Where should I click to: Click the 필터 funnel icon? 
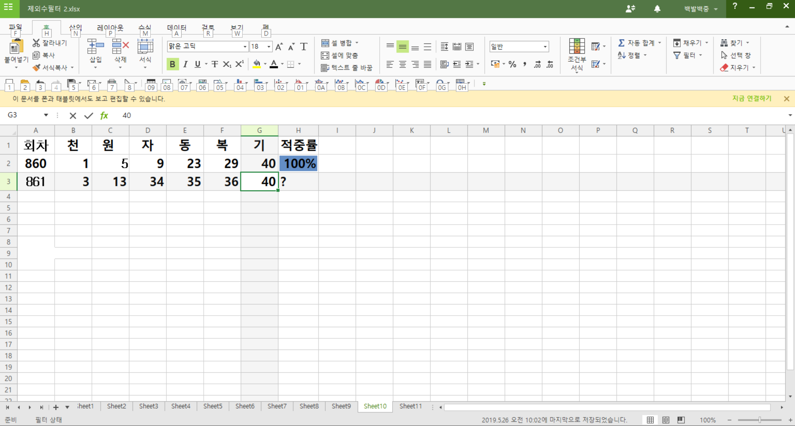tap(677, 55)
